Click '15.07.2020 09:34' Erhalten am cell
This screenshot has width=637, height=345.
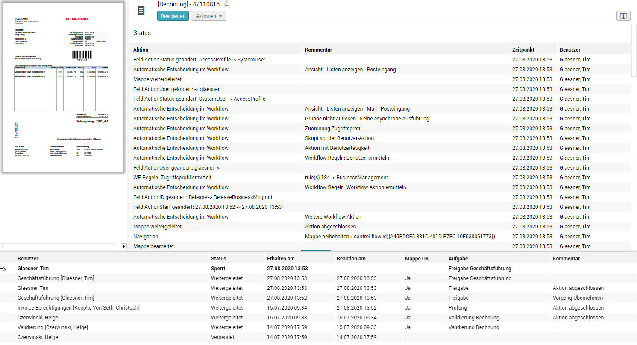click(x=288, y=308)
